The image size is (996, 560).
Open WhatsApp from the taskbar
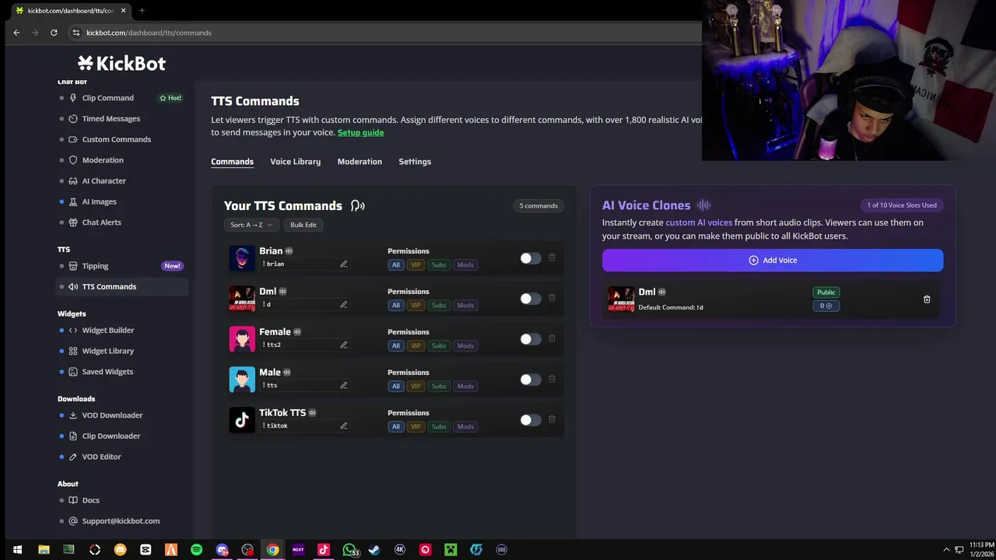point(349,550)
